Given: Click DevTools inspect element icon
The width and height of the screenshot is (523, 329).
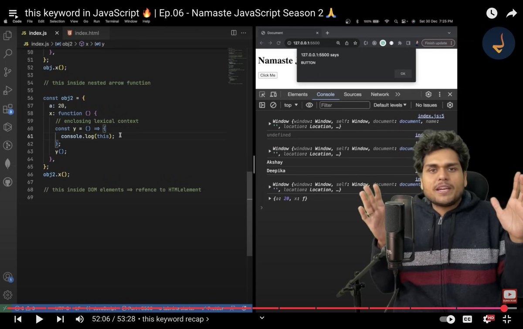Looking at the screenshot, I should [262, 94].
